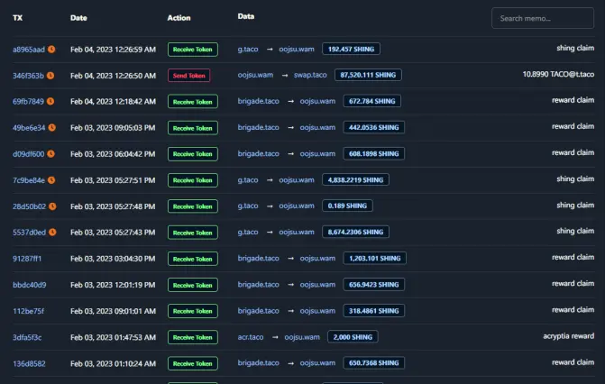Image resolution: width=605 pixels, height=384 pixels.
Task: Open brigade.taco sender in 136d8582 row
Action: 258,362
